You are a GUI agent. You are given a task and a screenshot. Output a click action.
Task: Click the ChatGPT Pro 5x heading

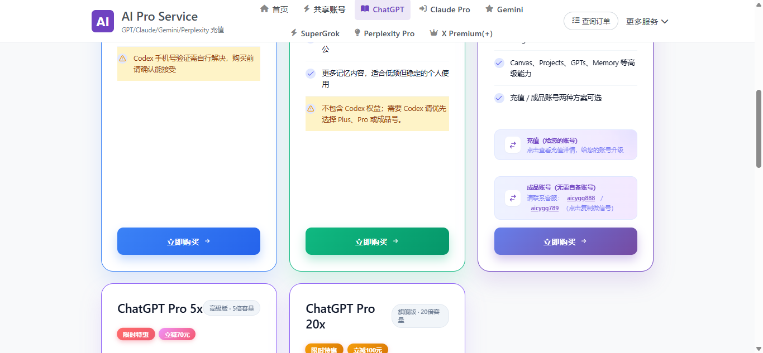tap(160, 308)
